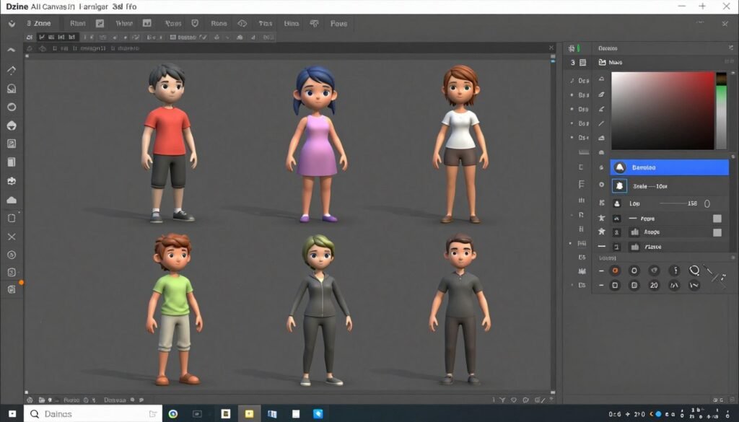
Task: Click the green vertical hue slider
Action: [721, 110]
